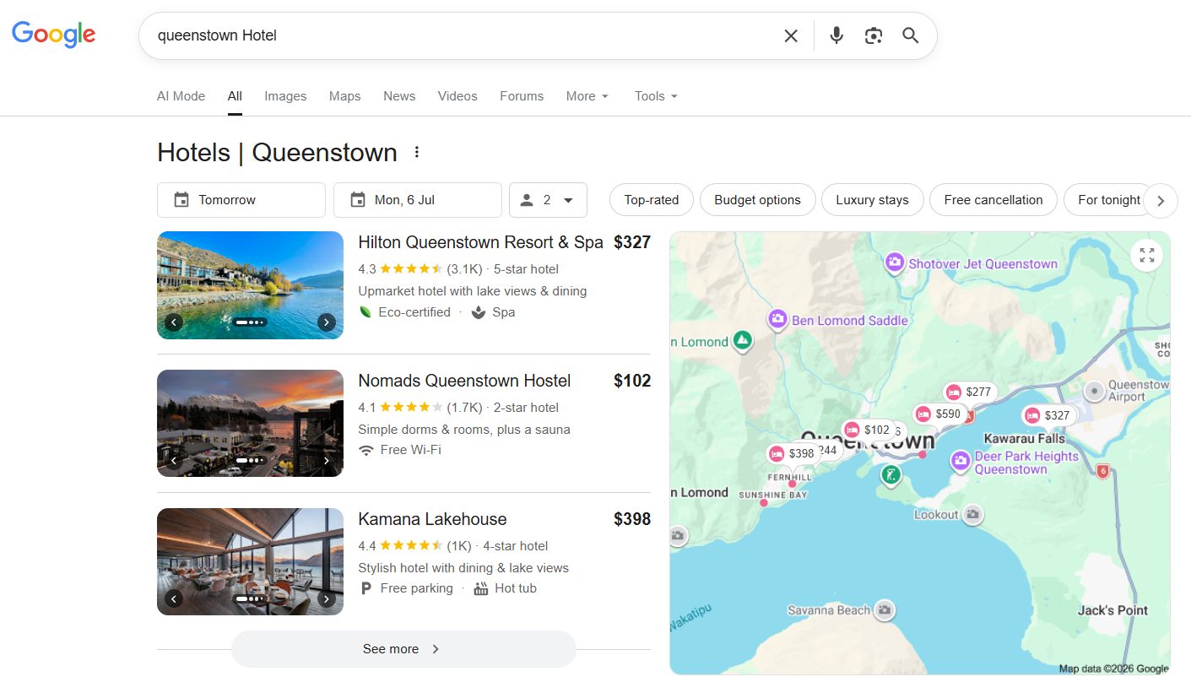This screenshot has width=1191, height=682.
Task: Advance the Kamana Lakehouse photo carousel with the right arrow
Action: (x=326, y=599)
